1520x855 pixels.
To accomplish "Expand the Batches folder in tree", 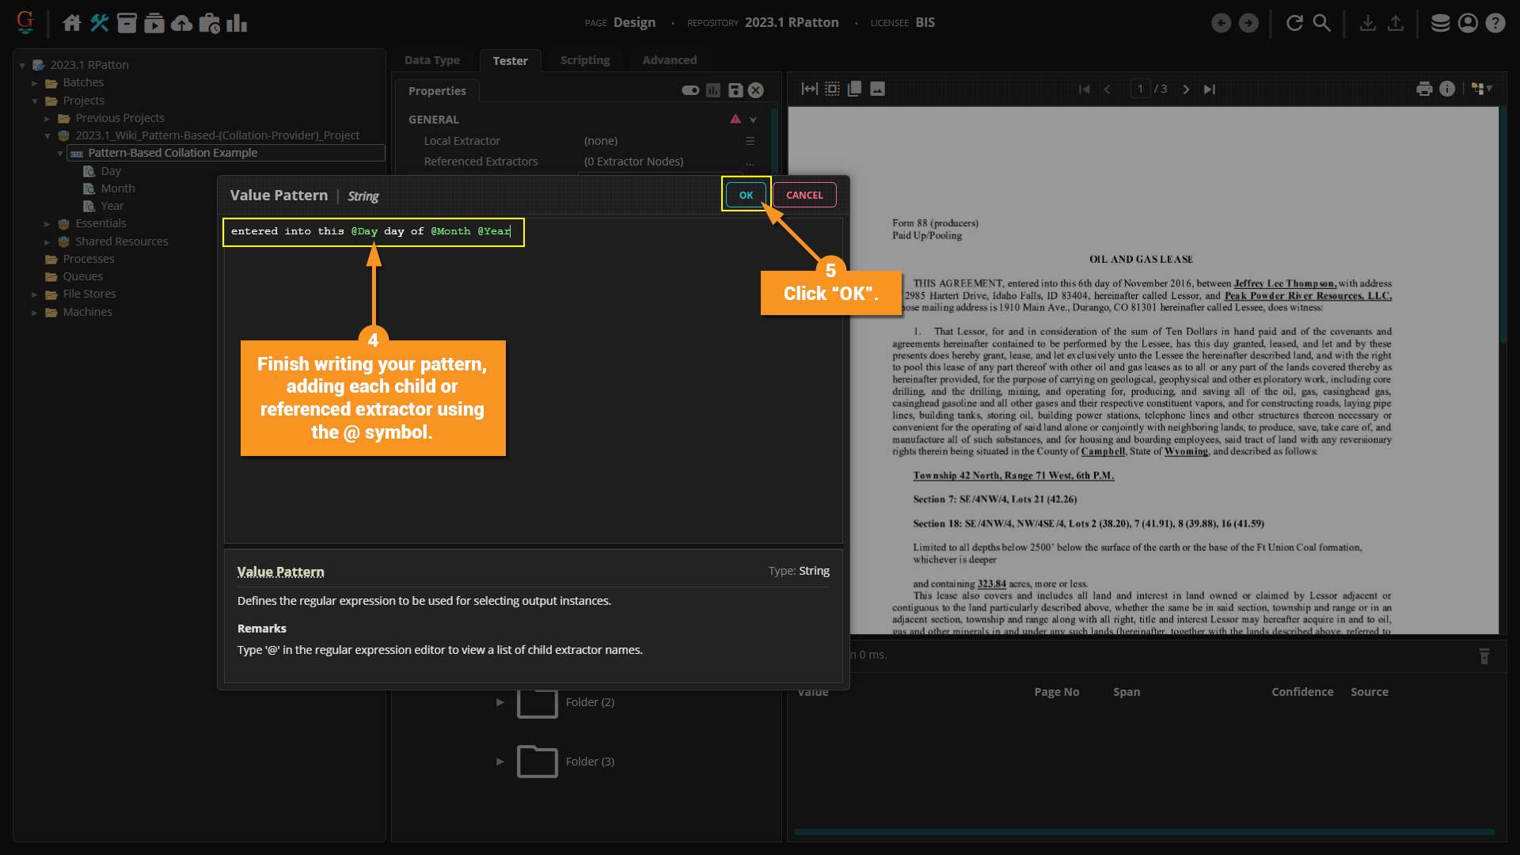I will (x=35, y=82).
